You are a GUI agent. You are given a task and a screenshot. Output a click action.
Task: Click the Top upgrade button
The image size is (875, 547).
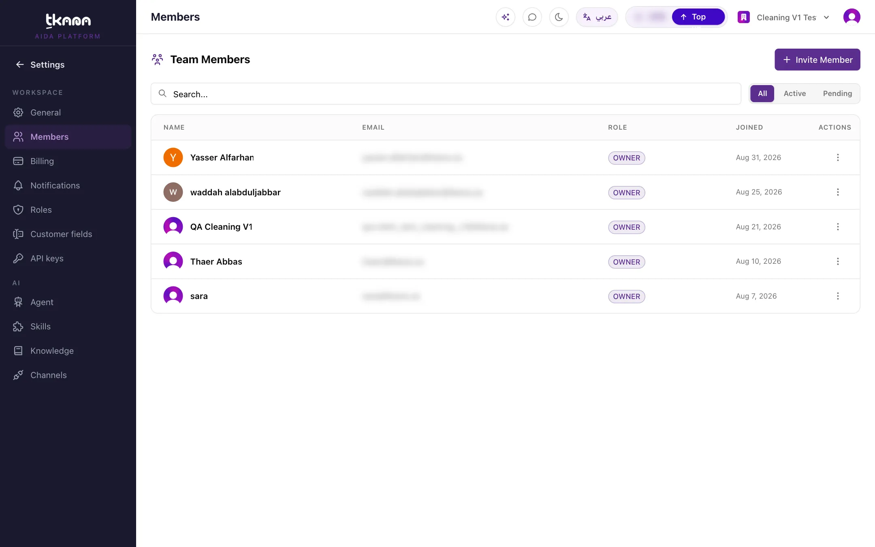pos(698,17)
